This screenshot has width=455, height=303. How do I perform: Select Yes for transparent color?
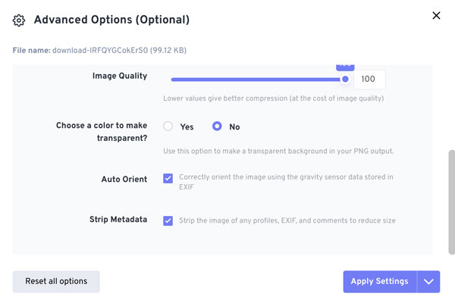pos(168,127)
